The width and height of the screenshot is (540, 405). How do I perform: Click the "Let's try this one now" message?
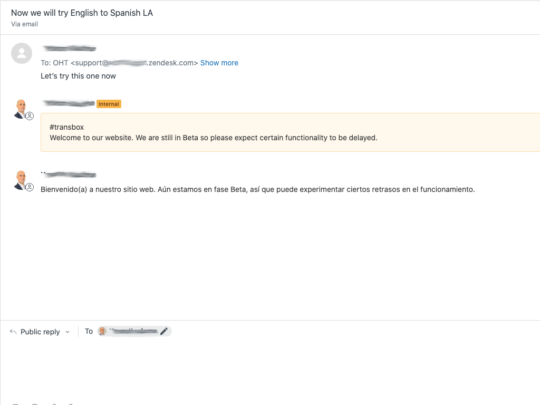pyautogui.click(x=78, y=76)
